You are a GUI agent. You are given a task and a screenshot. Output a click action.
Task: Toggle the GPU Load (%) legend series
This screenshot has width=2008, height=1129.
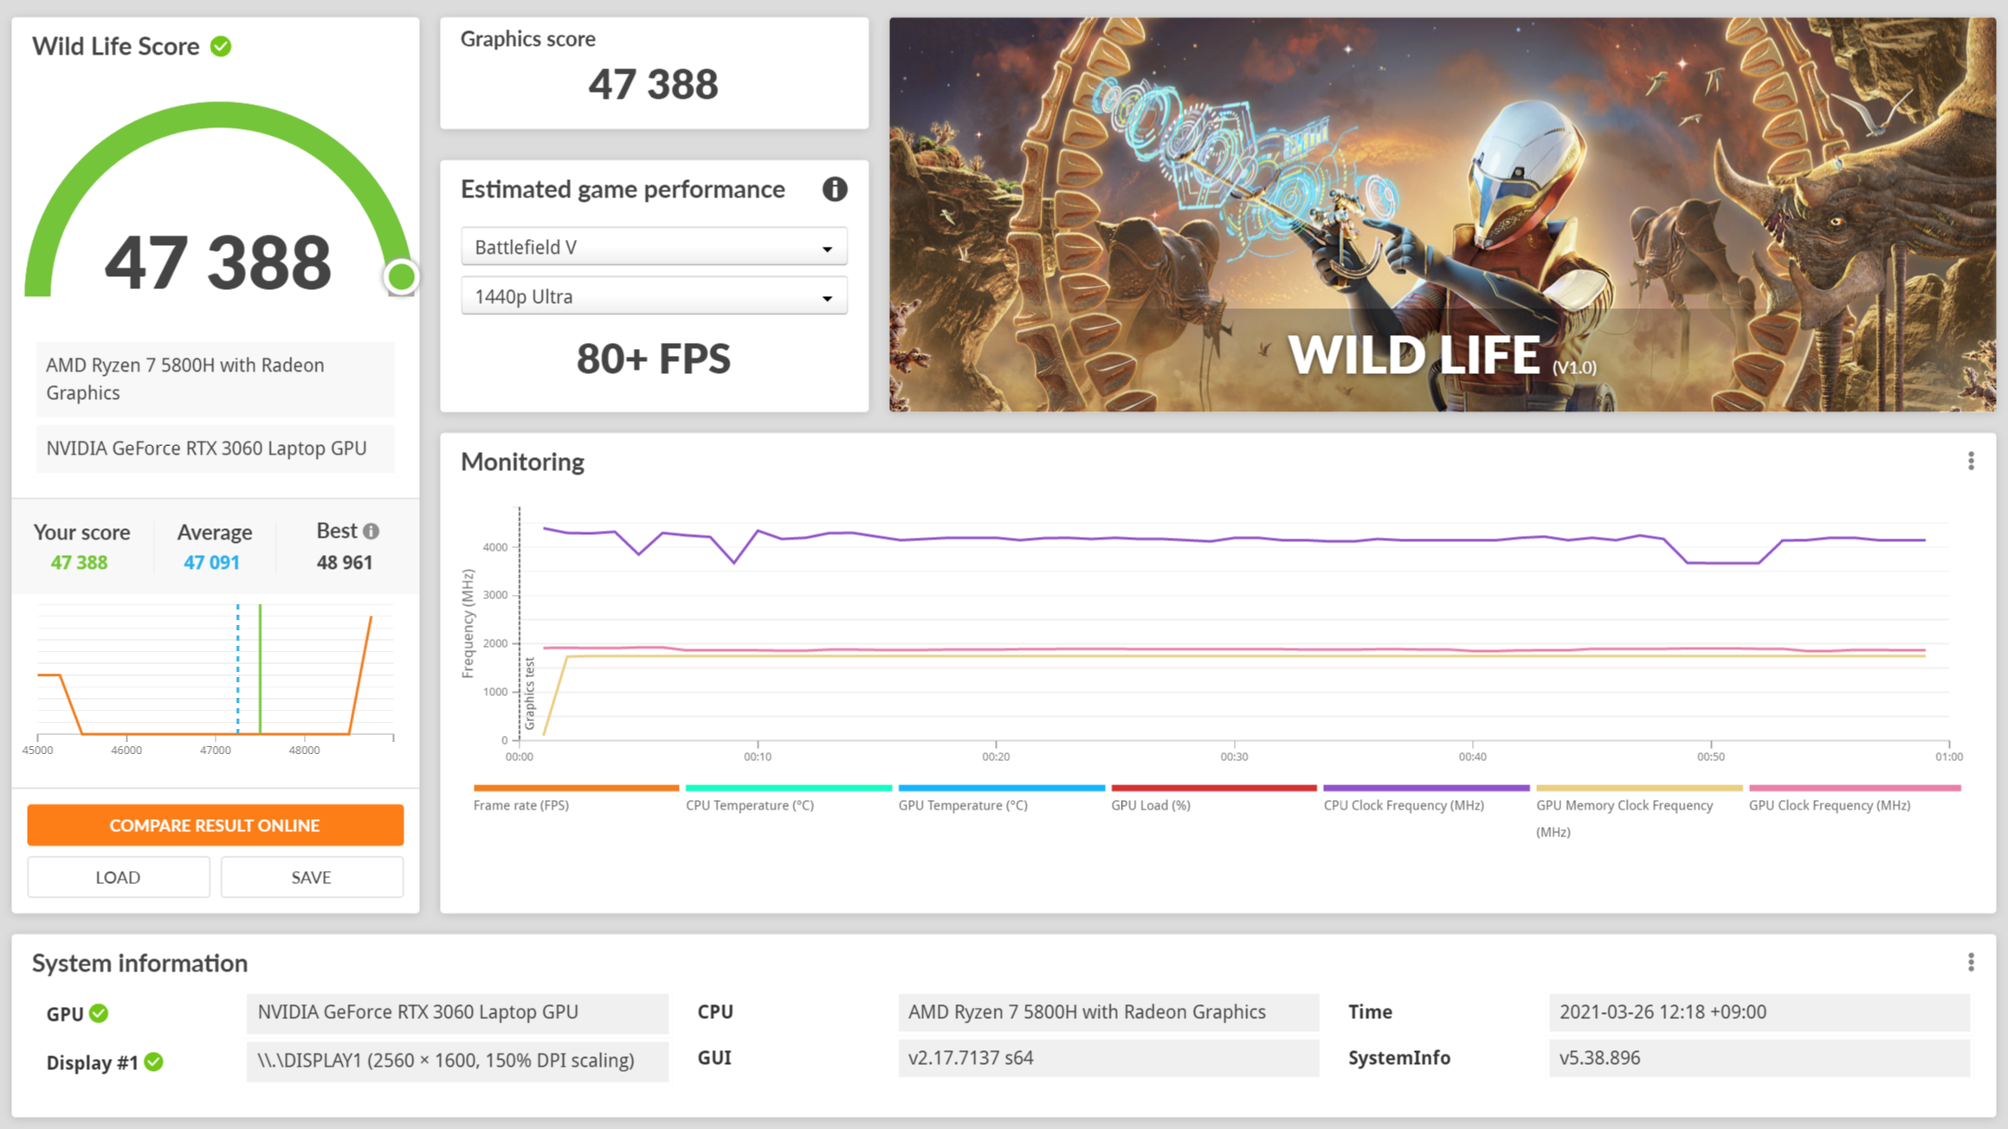point(1150,805)
